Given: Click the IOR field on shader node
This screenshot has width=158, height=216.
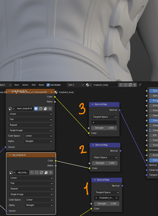Looking at the screenshot, I should coord(154,135).
